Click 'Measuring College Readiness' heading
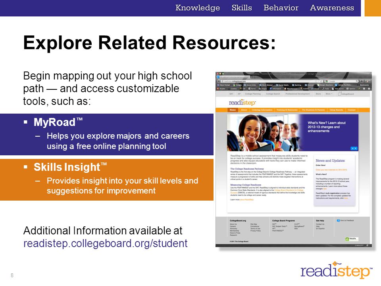The width and height of the screenshot is (381, 286). pyautogui.click(x=246, y=185)
